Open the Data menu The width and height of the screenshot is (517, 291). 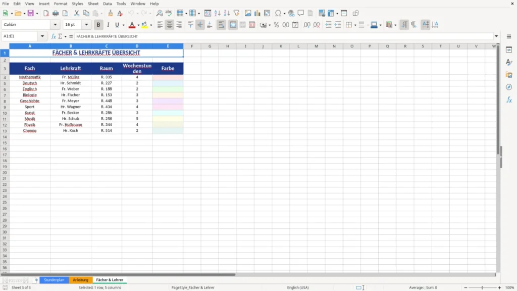point(108,4)
